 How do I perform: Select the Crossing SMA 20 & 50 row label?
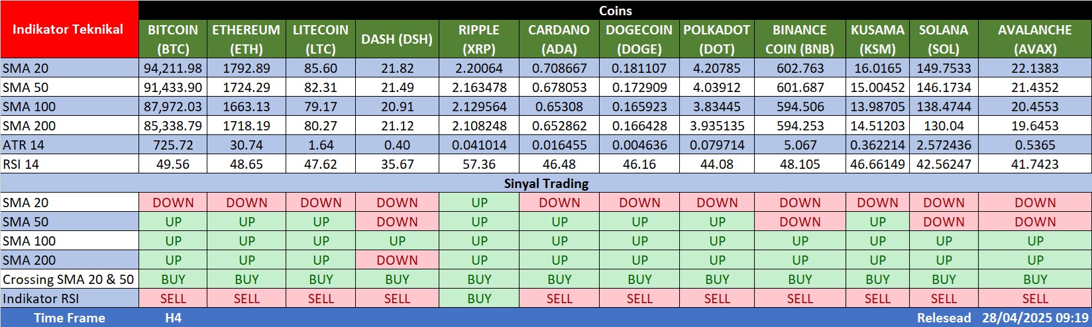click(x=68, y=279)
